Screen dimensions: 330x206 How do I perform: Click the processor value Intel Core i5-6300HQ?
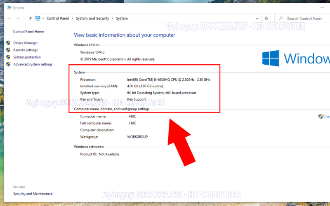(169, 80)
